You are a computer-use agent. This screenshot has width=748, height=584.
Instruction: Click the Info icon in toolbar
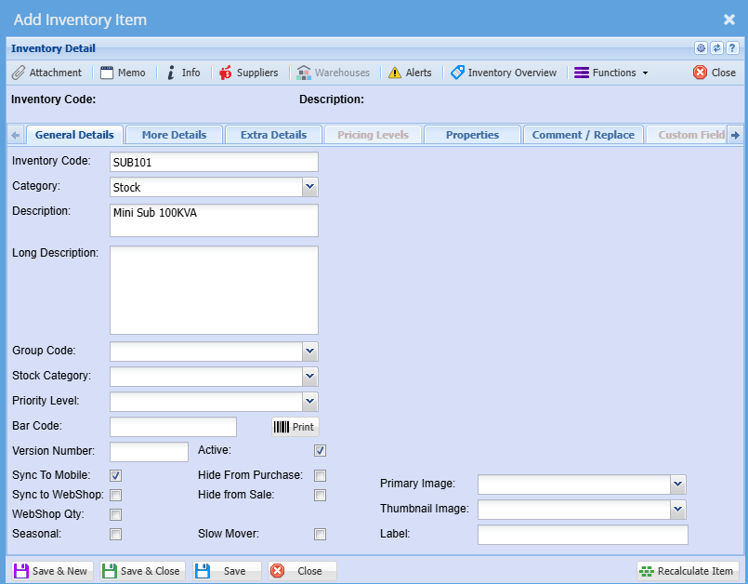coord(183,73)
